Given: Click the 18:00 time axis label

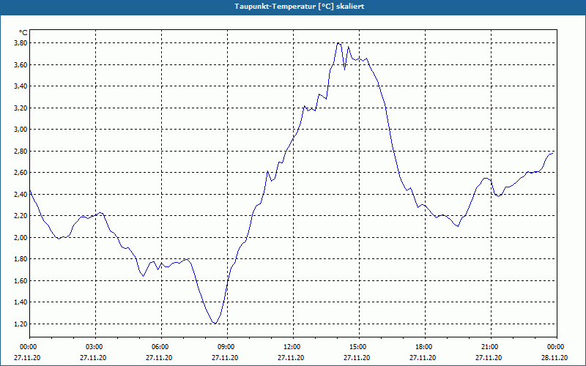Looking at the screenshot, I should point(425,347).
